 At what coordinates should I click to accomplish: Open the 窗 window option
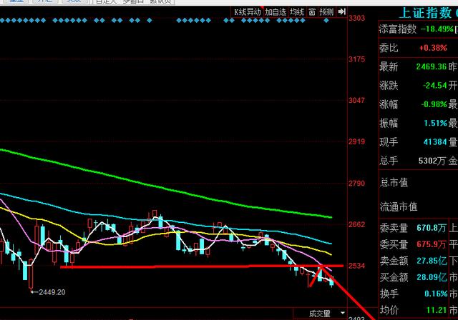tap(311, 12)
